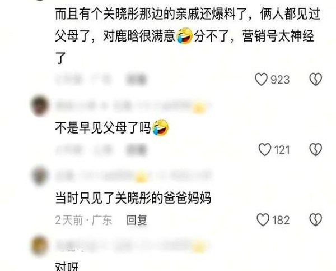Toggle dislike on the 182-like comment
The image size is (336, 271).
click(316, 220)
